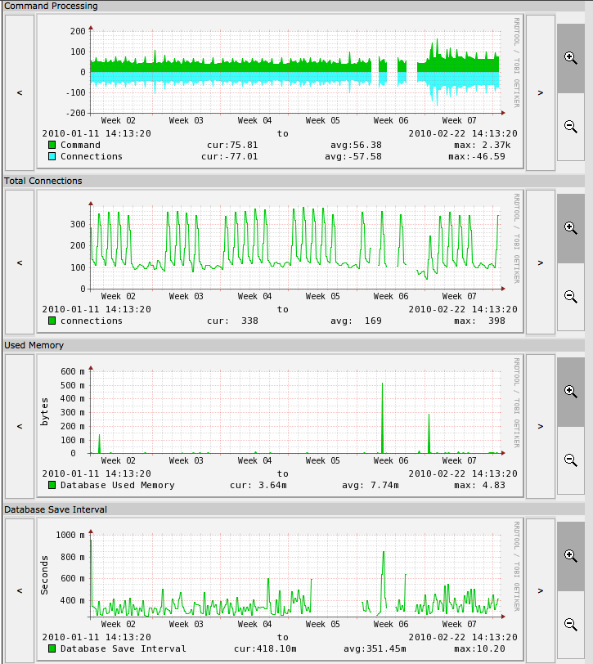Click the Database Save Interval chart plot
This screenshot has width=593, height=664.
[295, 576]
